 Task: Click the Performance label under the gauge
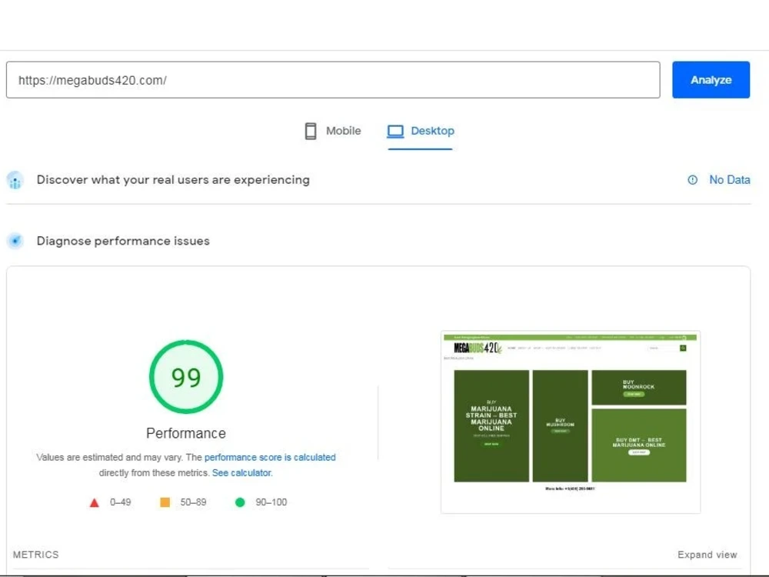[186, 433]
